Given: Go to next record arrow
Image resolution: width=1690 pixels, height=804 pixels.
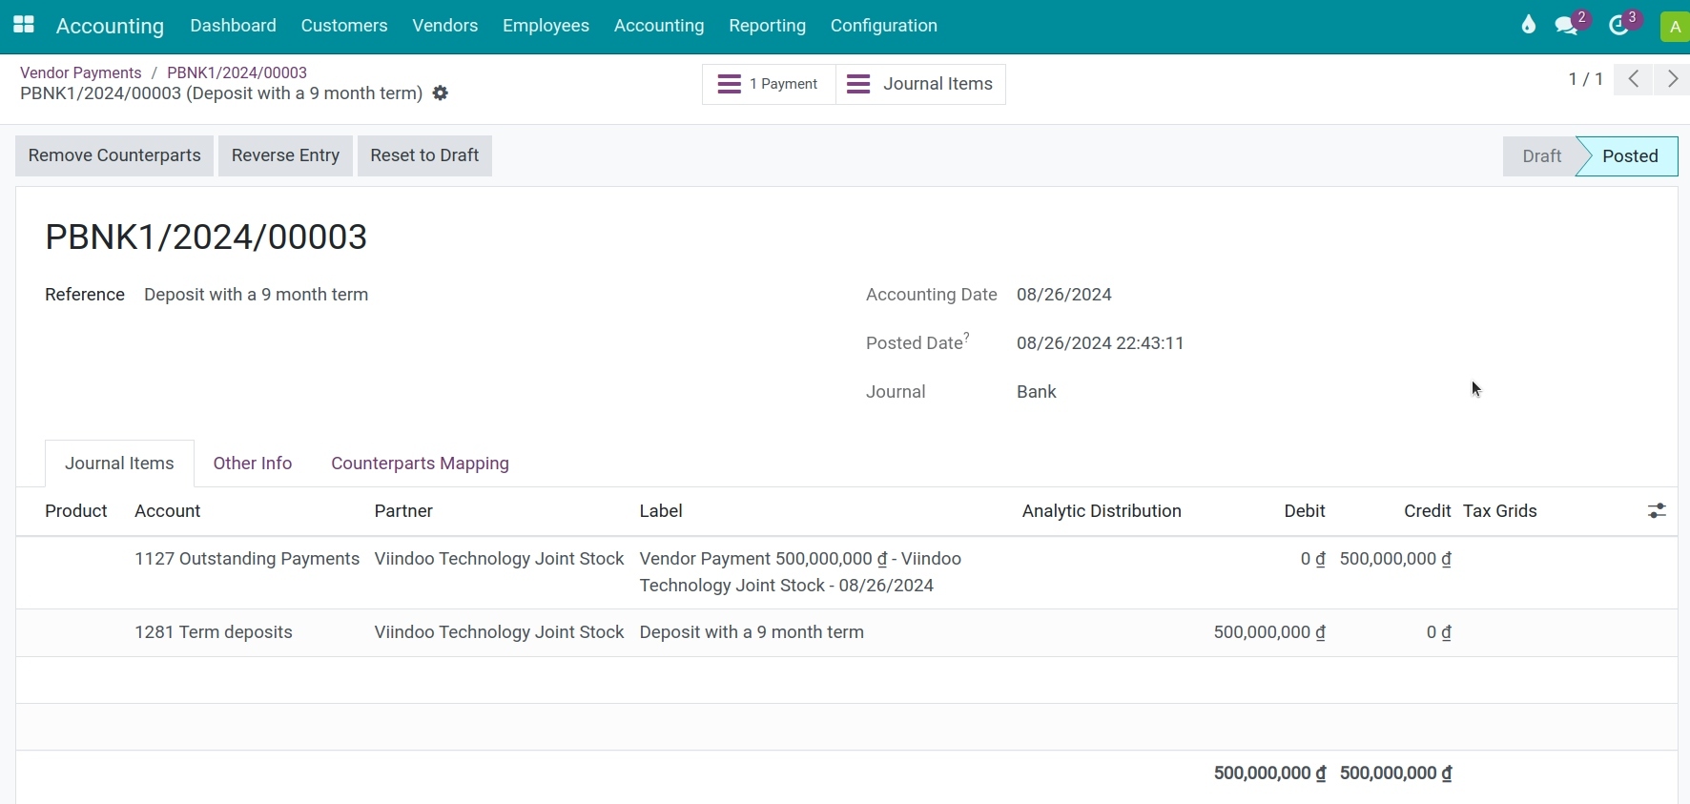Looking at the screenshot, I should click(x=1673, y=80).
